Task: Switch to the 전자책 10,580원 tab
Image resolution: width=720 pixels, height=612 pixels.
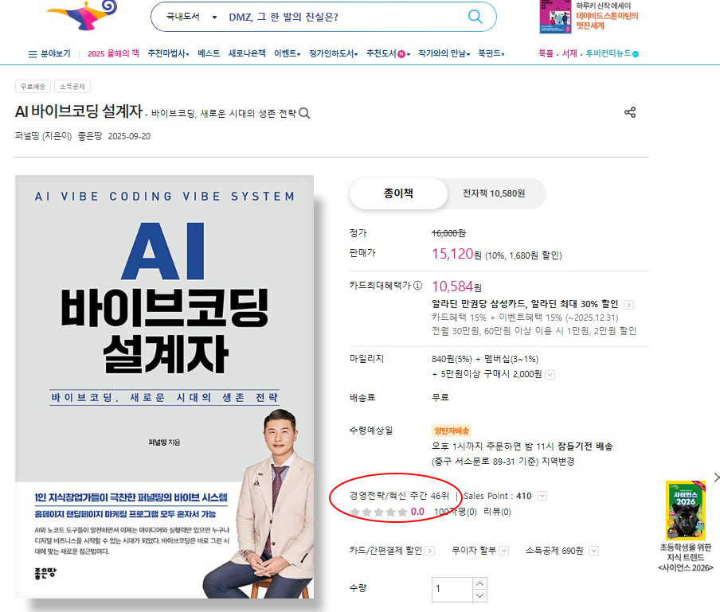Action: pos(494,193)
